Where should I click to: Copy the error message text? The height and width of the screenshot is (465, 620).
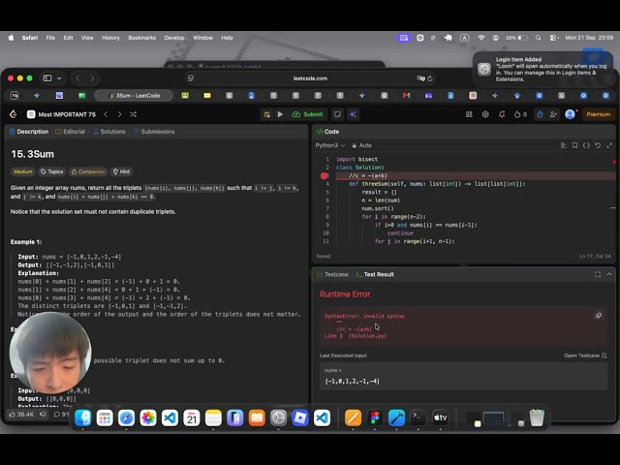coord(599,316)
